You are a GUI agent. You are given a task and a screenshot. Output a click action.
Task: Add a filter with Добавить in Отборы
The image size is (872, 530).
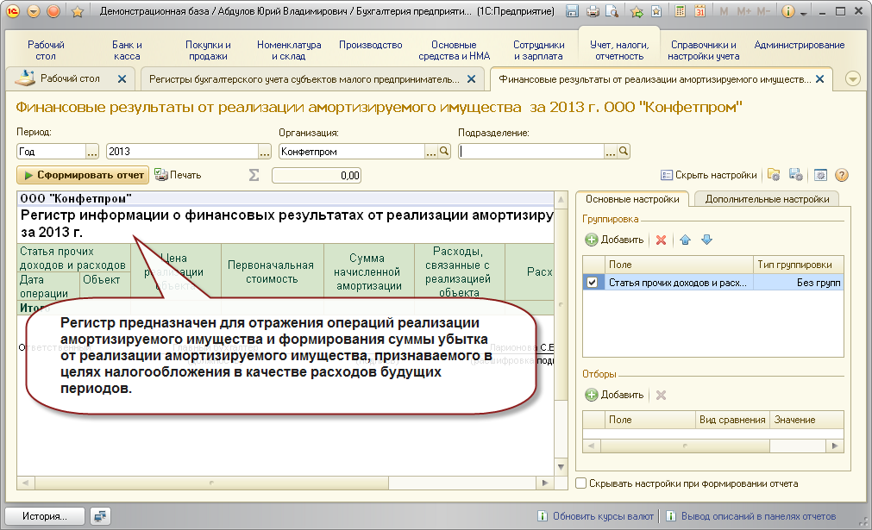(614, 395)
